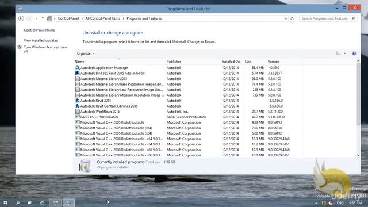The height and width of the screenshot is (207, 368).
Task: Click the 65.4 MB size cell
Action: pos(258,68)
